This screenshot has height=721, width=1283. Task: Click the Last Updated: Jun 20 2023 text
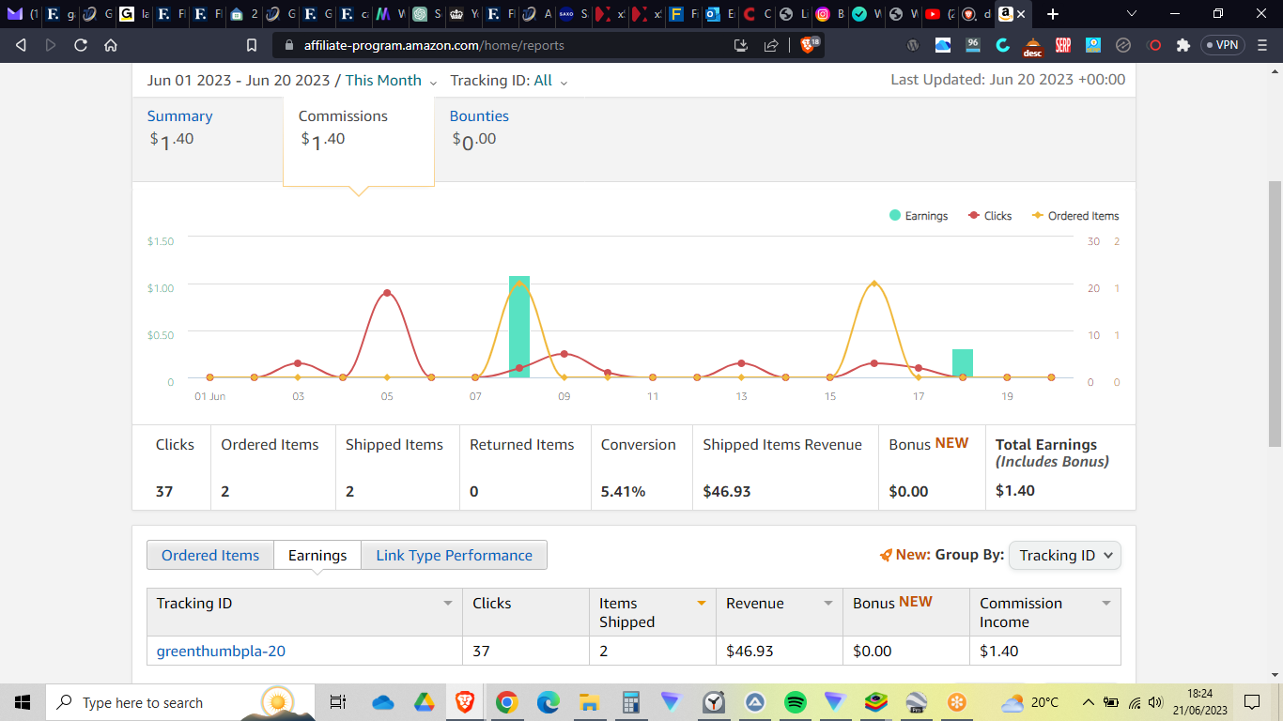point(1008,80)
